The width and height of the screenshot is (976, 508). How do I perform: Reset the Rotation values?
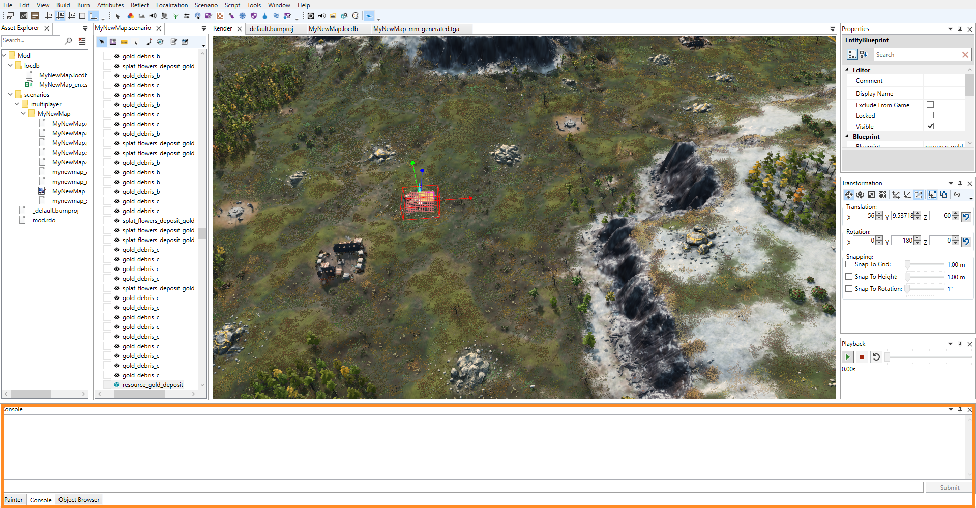coord(966,242)
